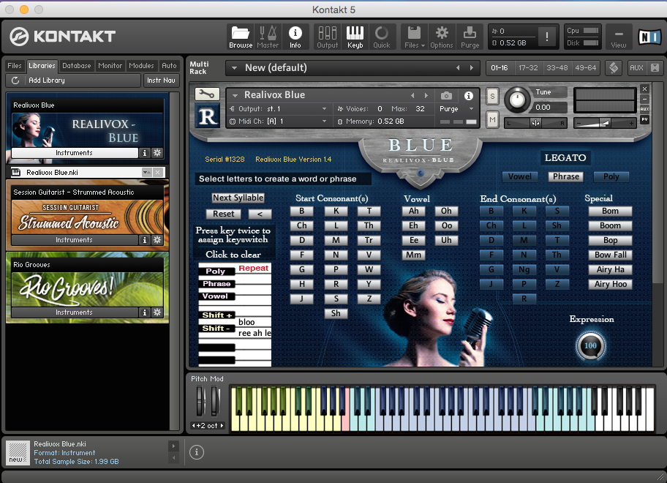The height and width of the screenshot is (483, 667).
Task: Click the Master editor icon
Action: [268, 37]
